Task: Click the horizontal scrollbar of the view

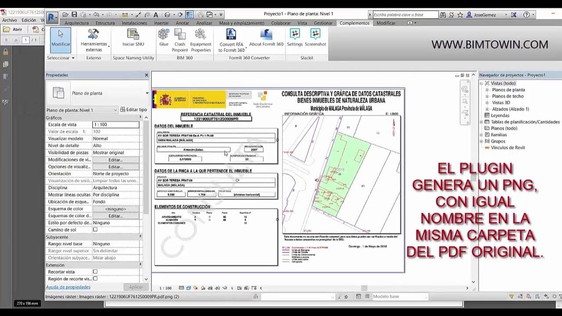Action: 364,288
